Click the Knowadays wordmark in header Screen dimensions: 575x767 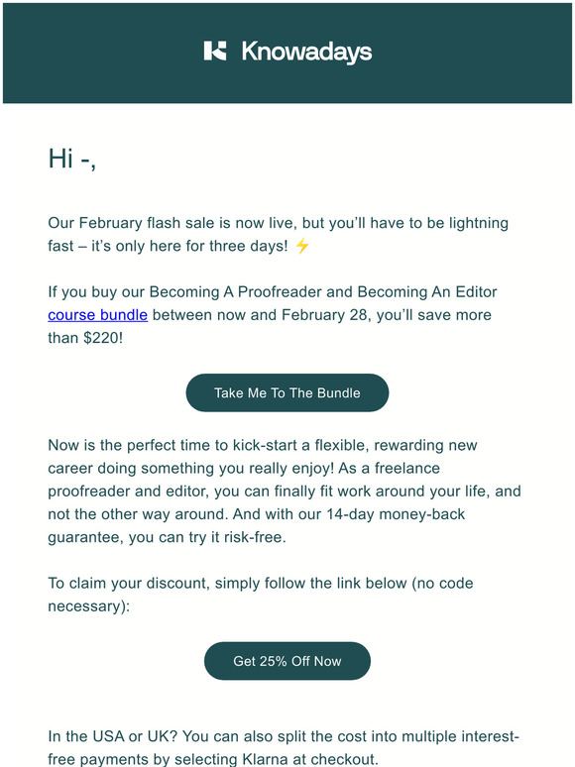click(306, 53)
